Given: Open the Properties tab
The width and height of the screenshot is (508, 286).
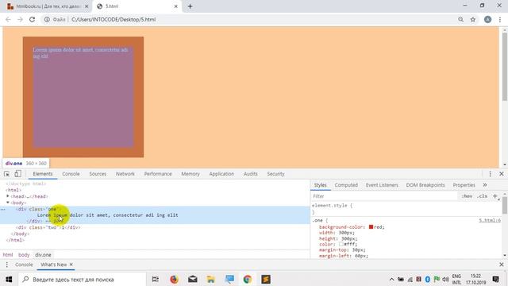Looking at the screenshot, I should coord(464,185).
